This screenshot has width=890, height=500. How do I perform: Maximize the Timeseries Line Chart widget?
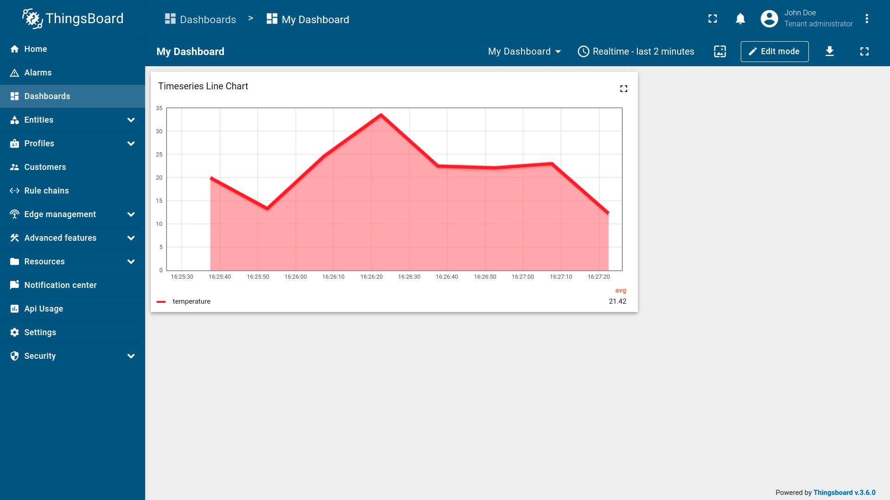[623, 88]
